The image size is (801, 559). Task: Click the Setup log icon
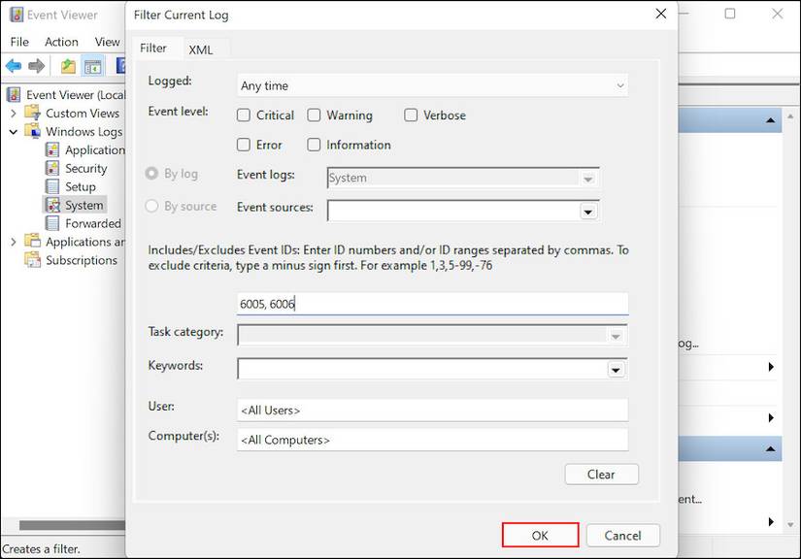pyautogui.click(x=52, y=186)
